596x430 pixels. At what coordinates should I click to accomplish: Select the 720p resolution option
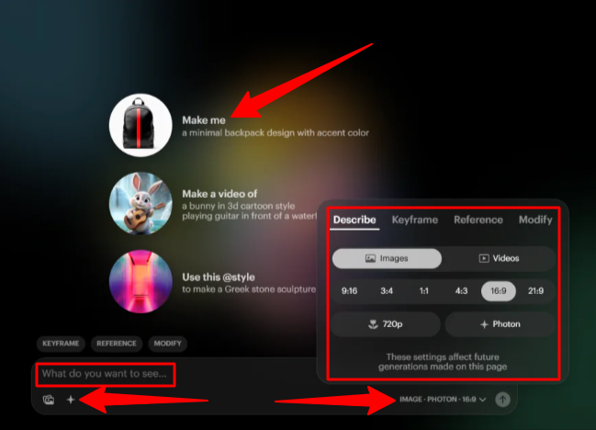pyautogui.click(x=384, y=324)
